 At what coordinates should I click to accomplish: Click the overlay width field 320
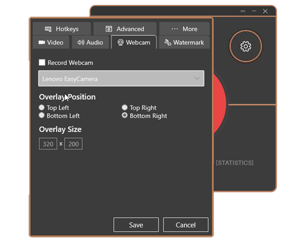pos(48,144)
